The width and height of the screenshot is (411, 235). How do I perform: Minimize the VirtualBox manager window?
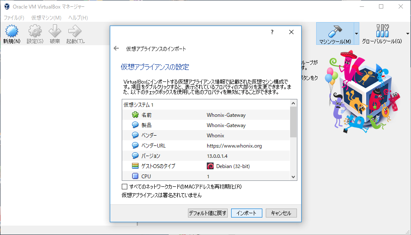pos(362,6)
